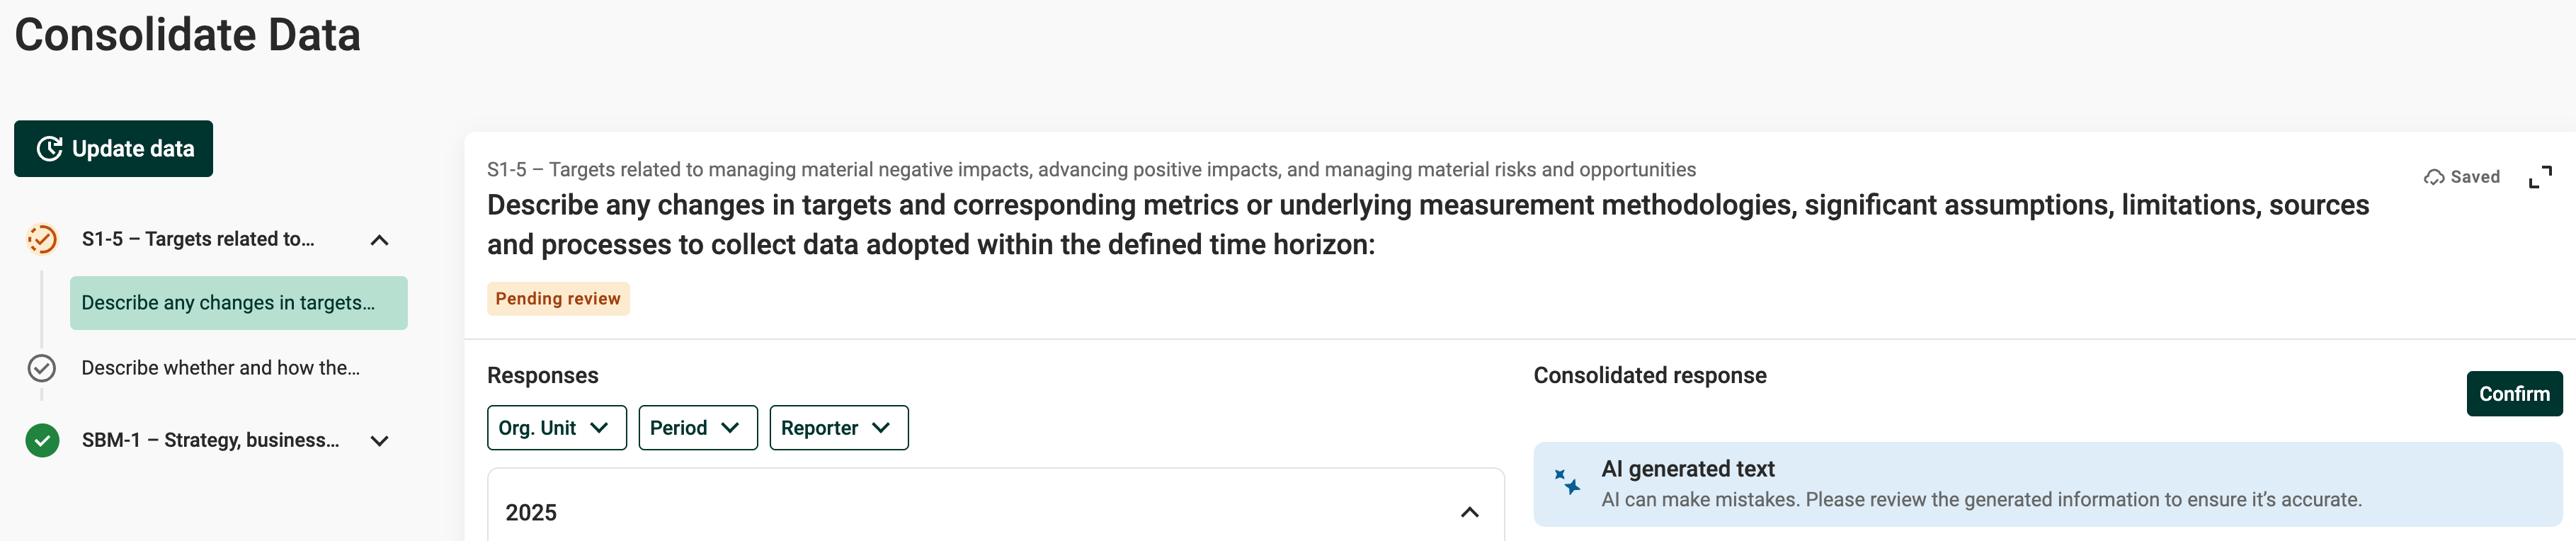This screenshot has width=2576, height=541.
Task: Collapse the 2025 responses group
Action: pos(1468,512)
